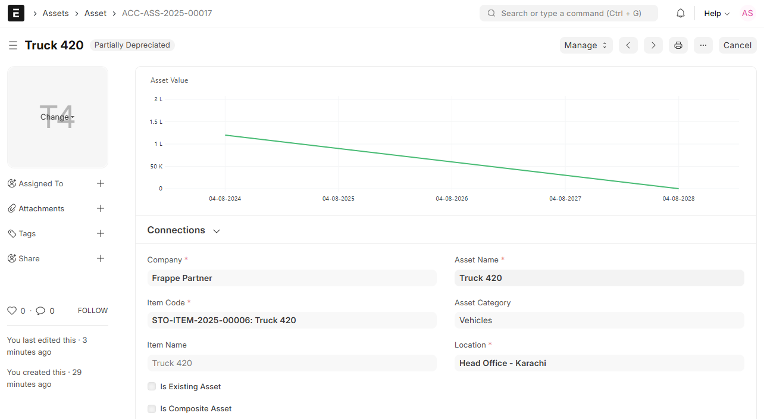Open the Manage dropdown

click(585, 45)
